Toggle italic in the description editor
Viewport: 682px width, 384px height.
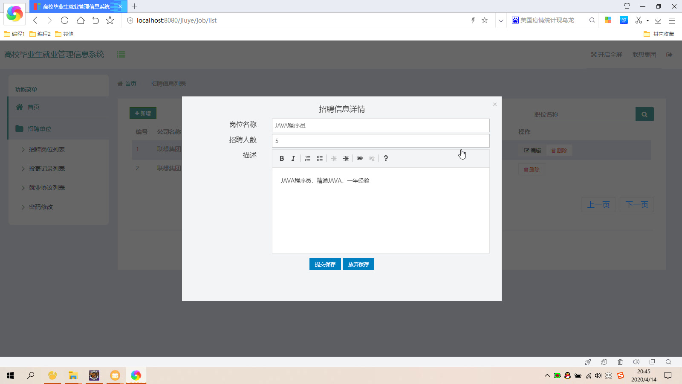coord(293,158)
